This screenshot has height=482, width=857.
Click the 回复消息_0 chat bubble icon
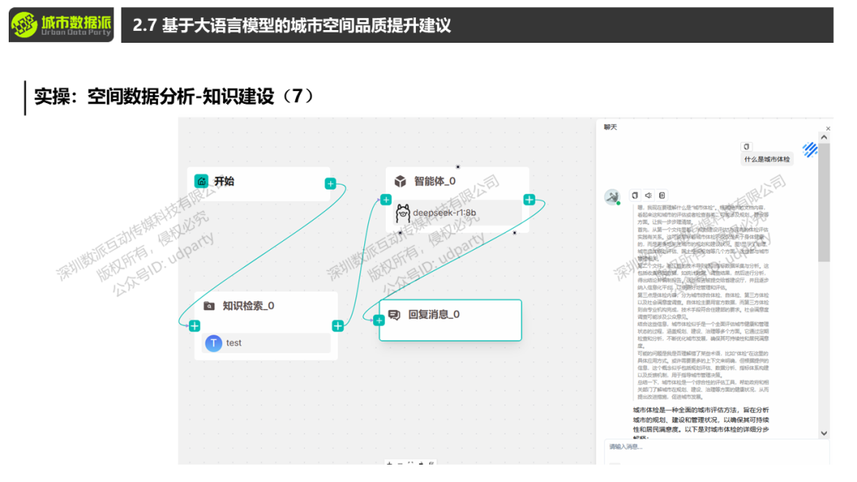[394, 315]
